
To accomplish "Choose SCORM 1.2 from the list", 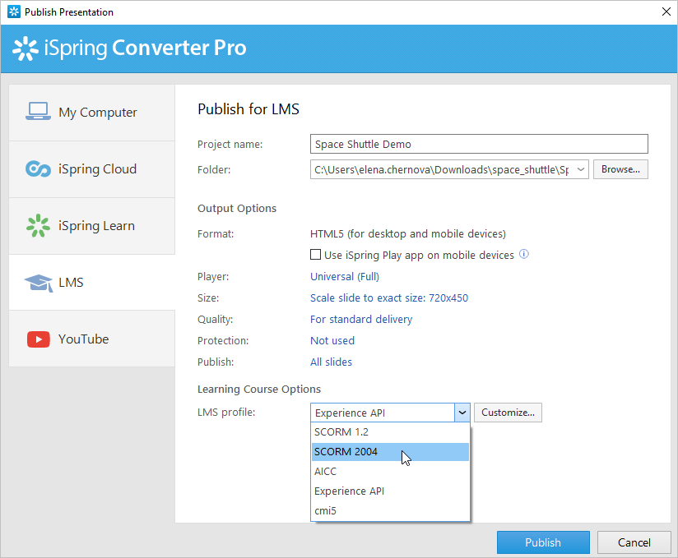I will click(x=390, y=432).
